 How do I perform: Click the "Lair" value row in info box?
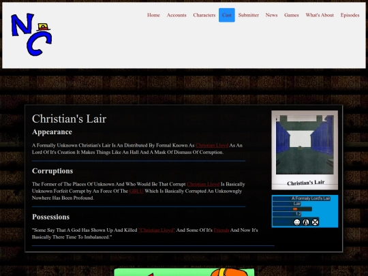click(286, 204)
